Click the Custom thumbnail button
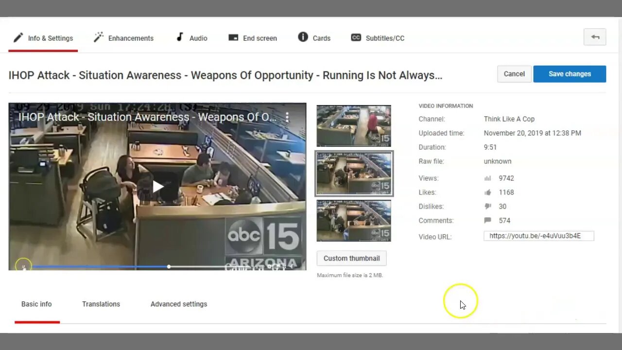The height and width of the screenshot is (350, 622). 351,258
